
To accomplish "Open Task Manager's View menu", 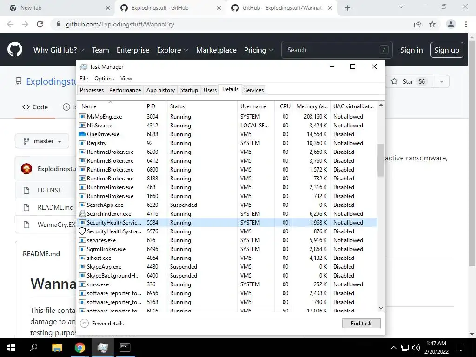I will (x=126, y=78).
